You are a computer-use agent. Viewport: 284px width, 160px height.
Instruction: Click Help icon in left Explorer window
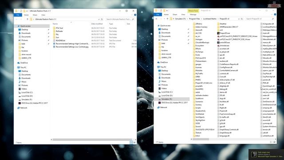135,15
